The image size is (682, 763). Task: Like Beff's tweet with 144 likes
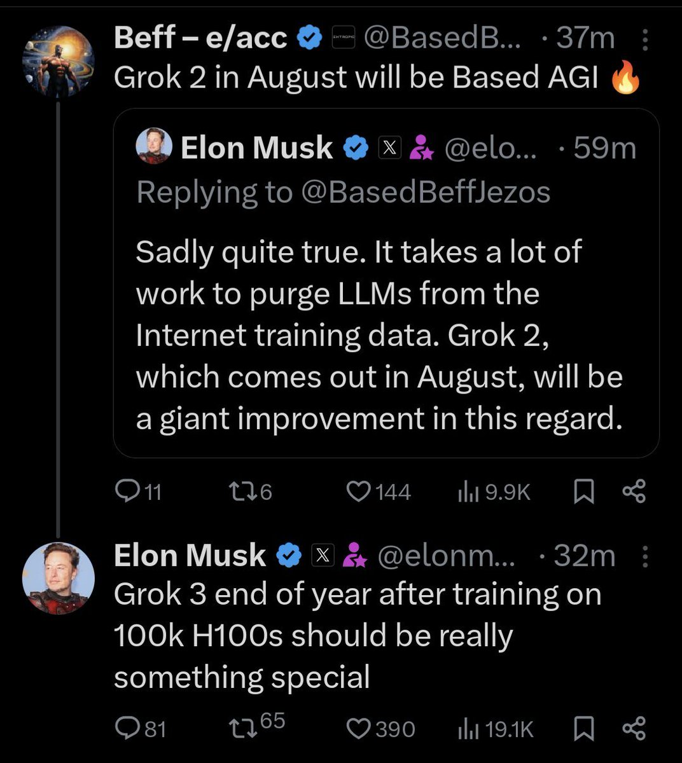click(359, 491)
